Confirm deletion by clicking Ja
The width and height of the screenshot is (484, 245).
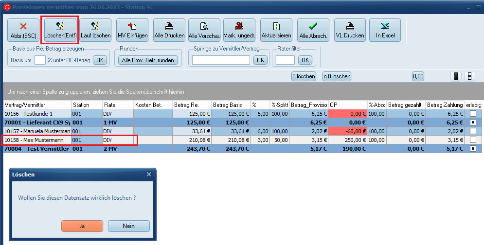click(x=82, y=226)
